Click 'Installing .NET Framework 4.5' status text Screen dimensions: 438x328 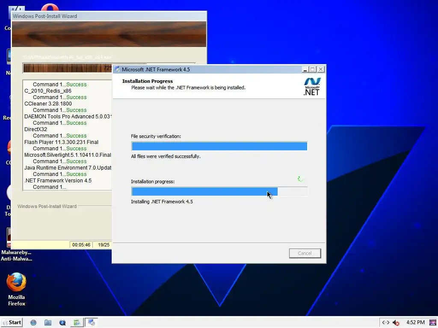[x=162, y=202]
